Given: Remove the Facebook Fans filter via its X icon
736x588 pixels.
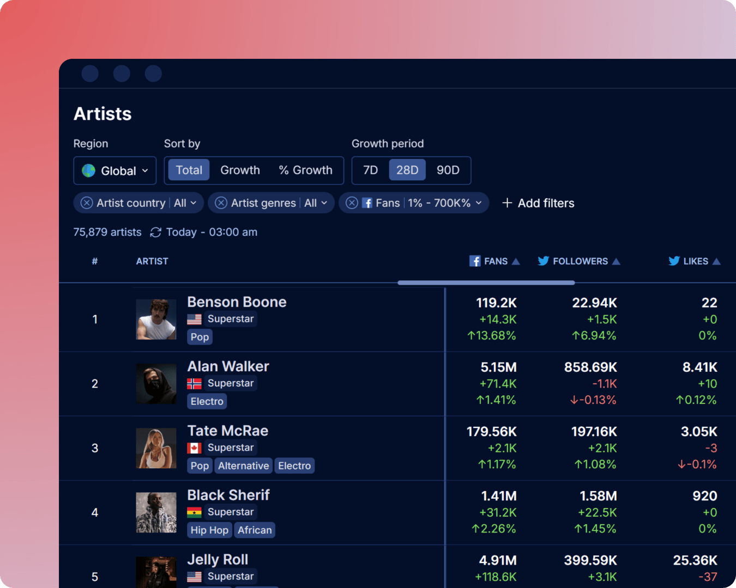Looking at the screenshot, I should (352, 203).
